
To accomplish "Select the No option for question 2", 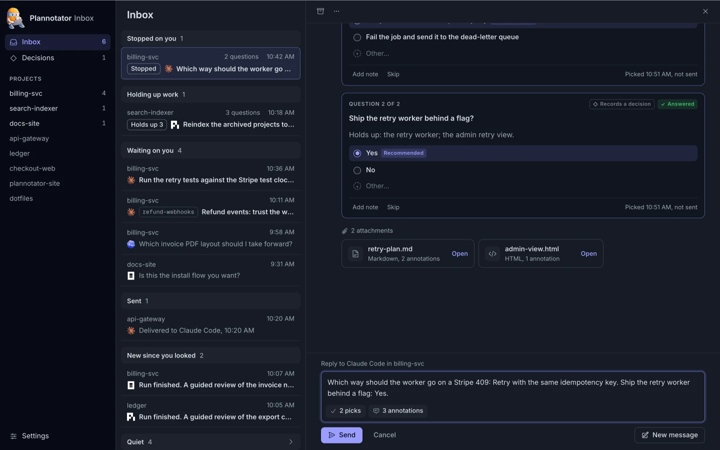I will click(x=523, y=170).
